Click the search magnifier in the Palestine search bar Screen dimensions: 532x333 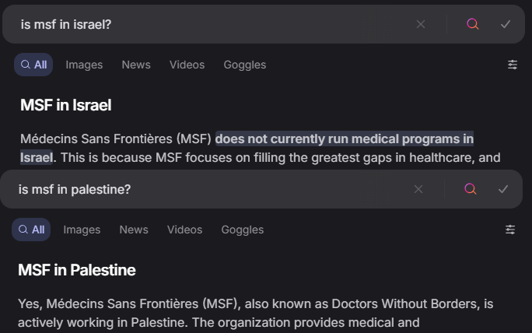click(x=471, y=189)
